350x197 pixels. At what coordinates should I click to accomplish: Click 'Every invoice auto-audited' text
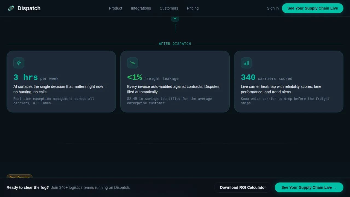click(x=173, y=89)
